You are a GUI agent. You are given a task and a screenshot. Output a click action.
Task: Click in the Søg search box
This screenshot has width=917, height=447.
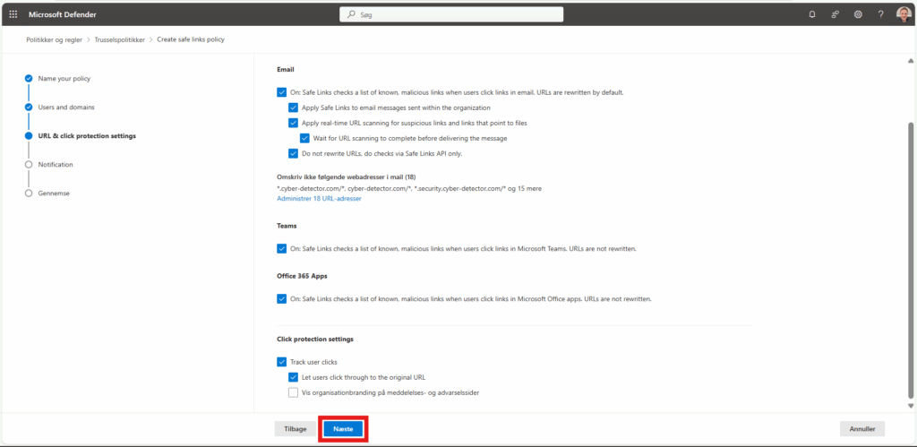(x=451, y=14)
